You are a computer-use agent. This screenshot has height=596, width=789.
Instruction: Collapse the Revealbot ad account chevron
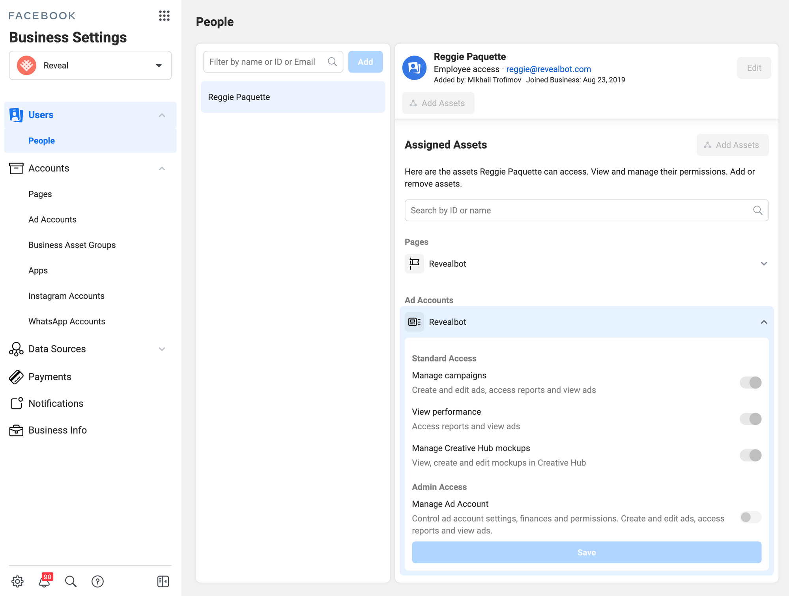click(x=764, y=322)
